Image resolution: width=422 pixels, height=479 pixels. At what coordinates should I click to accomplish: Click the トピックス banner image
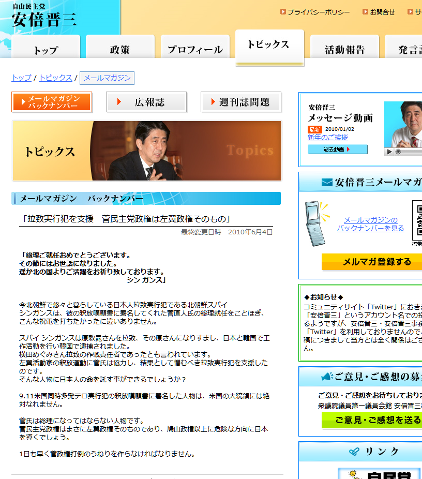tap(147, 151)
